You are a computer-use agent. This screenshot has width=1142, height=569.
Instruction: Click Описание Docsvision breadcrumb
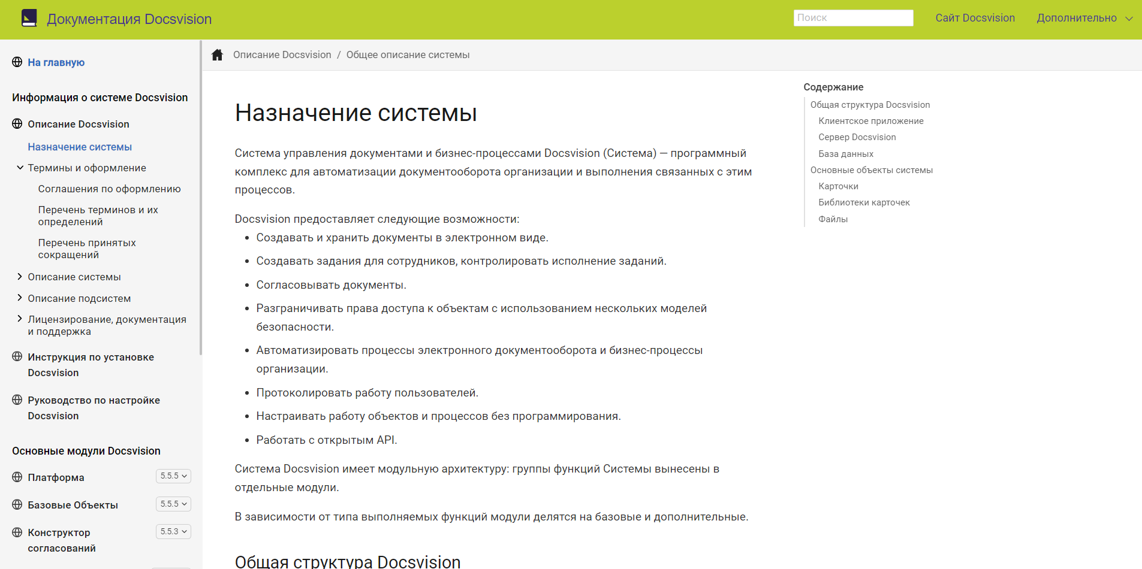(282, 55)
